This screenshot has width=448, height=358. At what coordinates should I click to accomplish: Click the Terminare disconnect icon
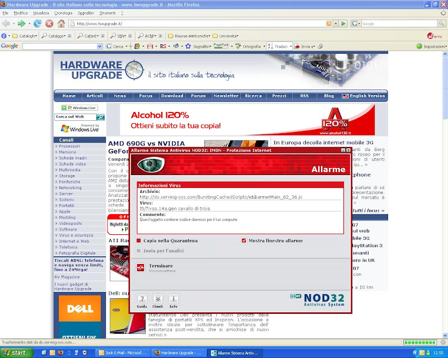coord(141,267)
